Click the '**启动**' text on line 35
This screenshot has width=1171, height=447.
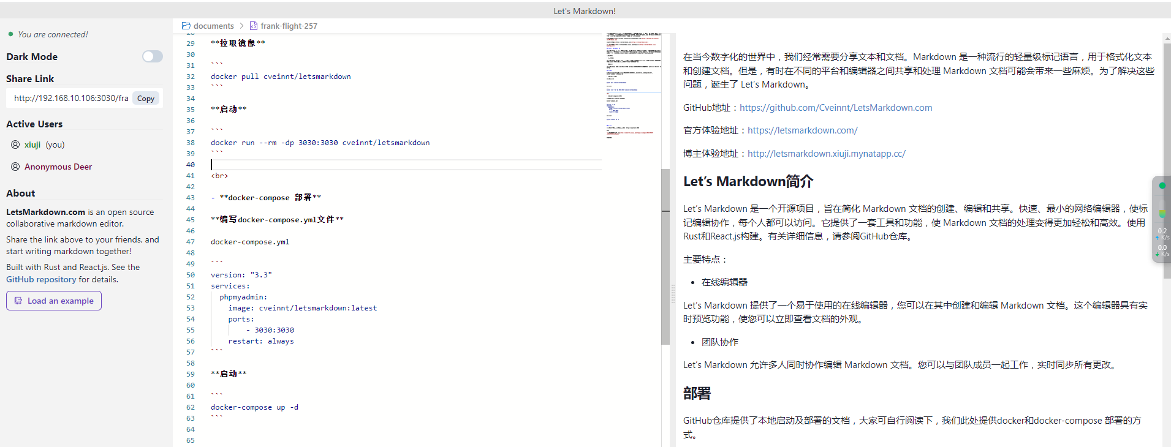point(229,110)
